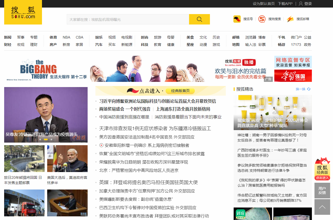Image resolution: width=333 pixels, height=220 pixels.
Task: Open the 体育 navigation channel
Action: 53,37
